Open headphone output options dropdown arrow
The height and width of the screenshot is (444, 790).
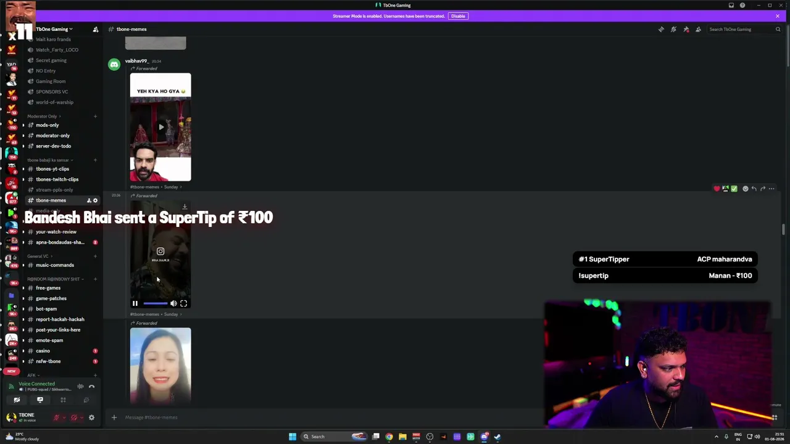pos(81,417)
